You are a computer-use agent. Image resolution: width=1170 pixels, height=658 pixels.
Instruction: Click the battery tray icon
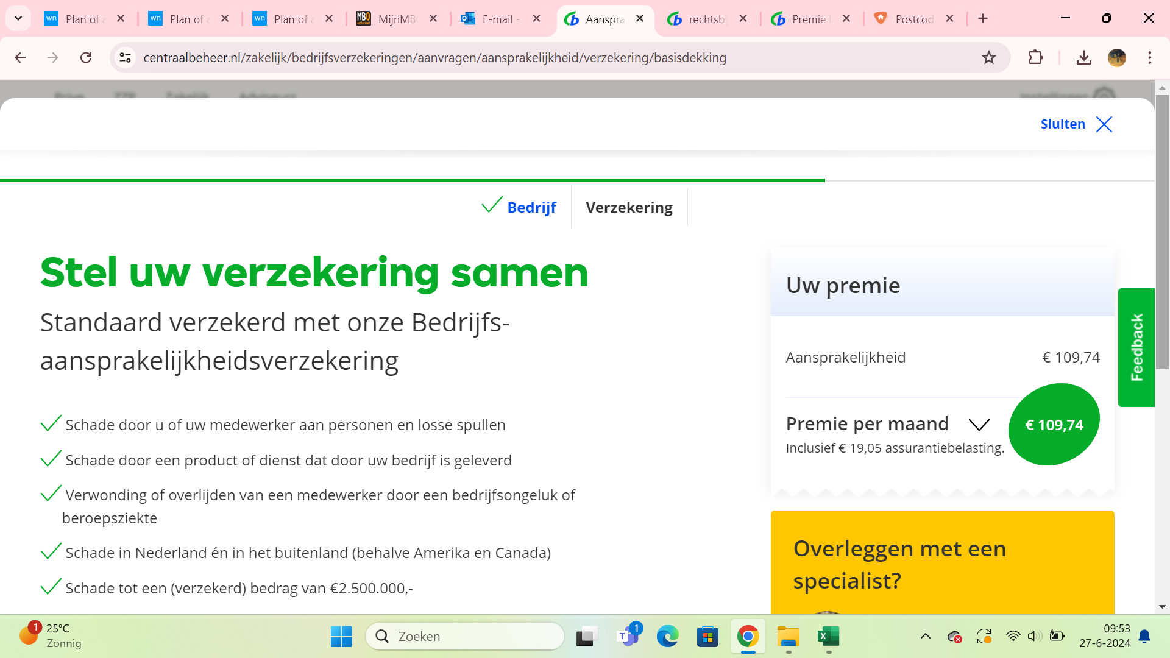[1057, 637]
